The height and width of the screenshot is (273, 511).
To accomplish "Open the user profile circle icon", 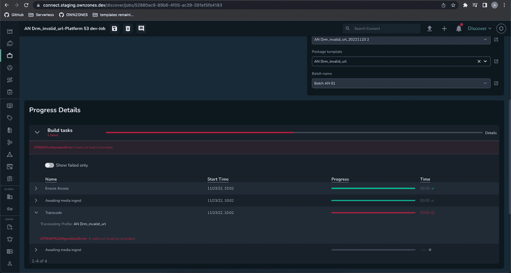I will tap(501, 29).
